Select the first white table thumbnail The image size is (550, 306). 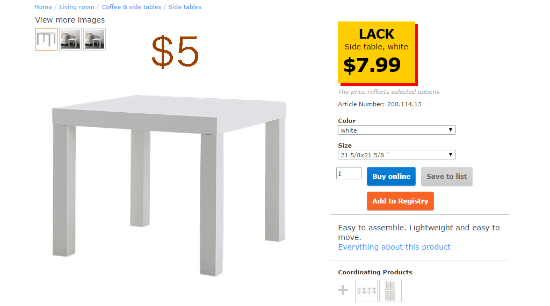(46, 39)
